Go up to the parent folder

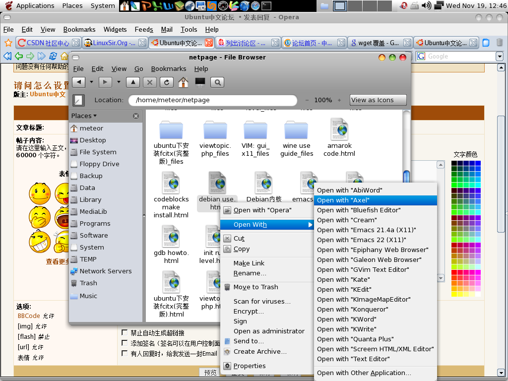133,82
